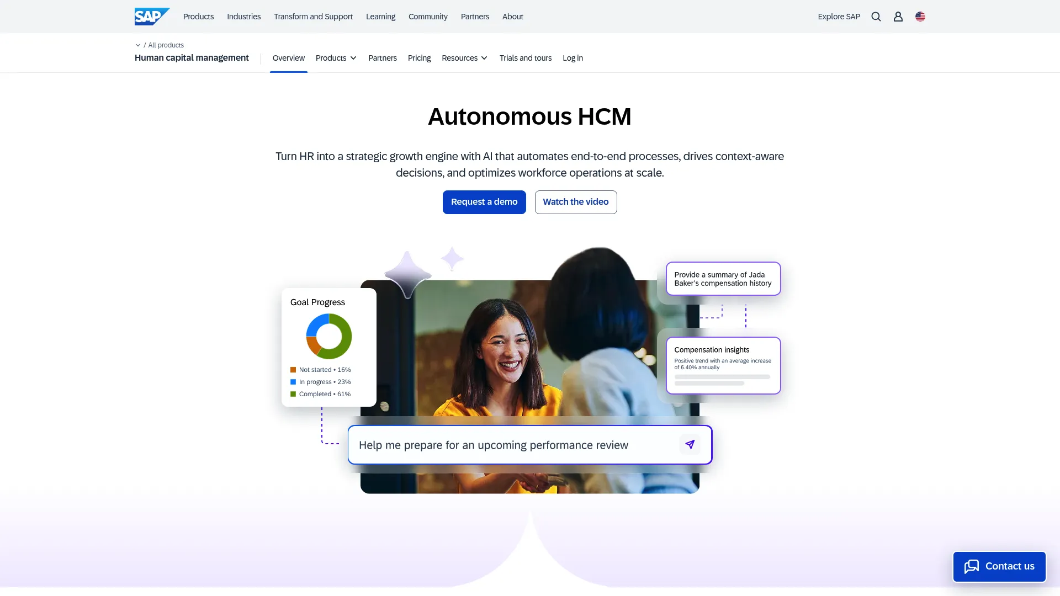Click the chat bubble icon in Contact us
This screenshot has width=1060, height=596.
pos(972,566)
